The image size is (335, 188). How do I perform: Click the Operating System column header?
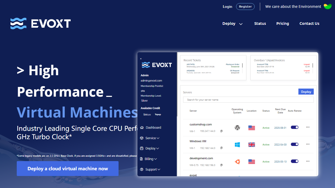[237, 111]
